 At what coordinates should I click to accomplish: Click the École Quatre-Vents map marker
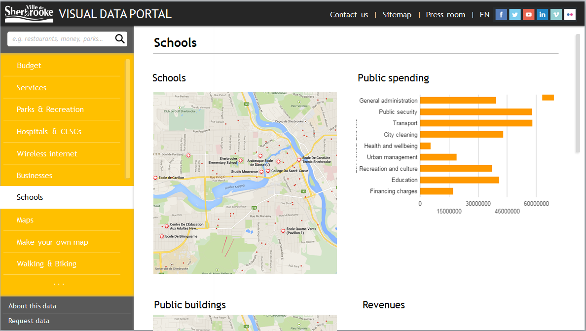click(283, 230)
